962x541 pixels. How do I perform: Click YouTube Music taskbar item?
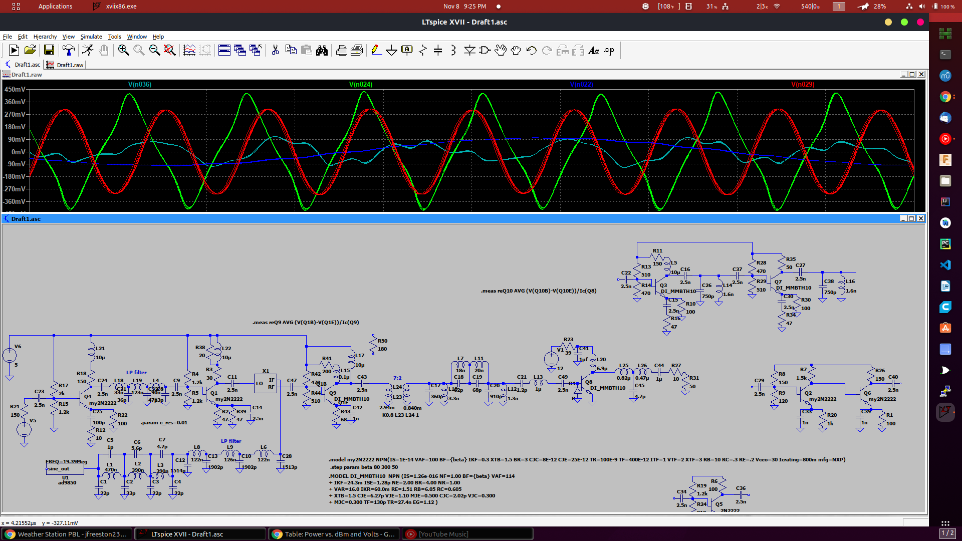click(x=468, y=534)
